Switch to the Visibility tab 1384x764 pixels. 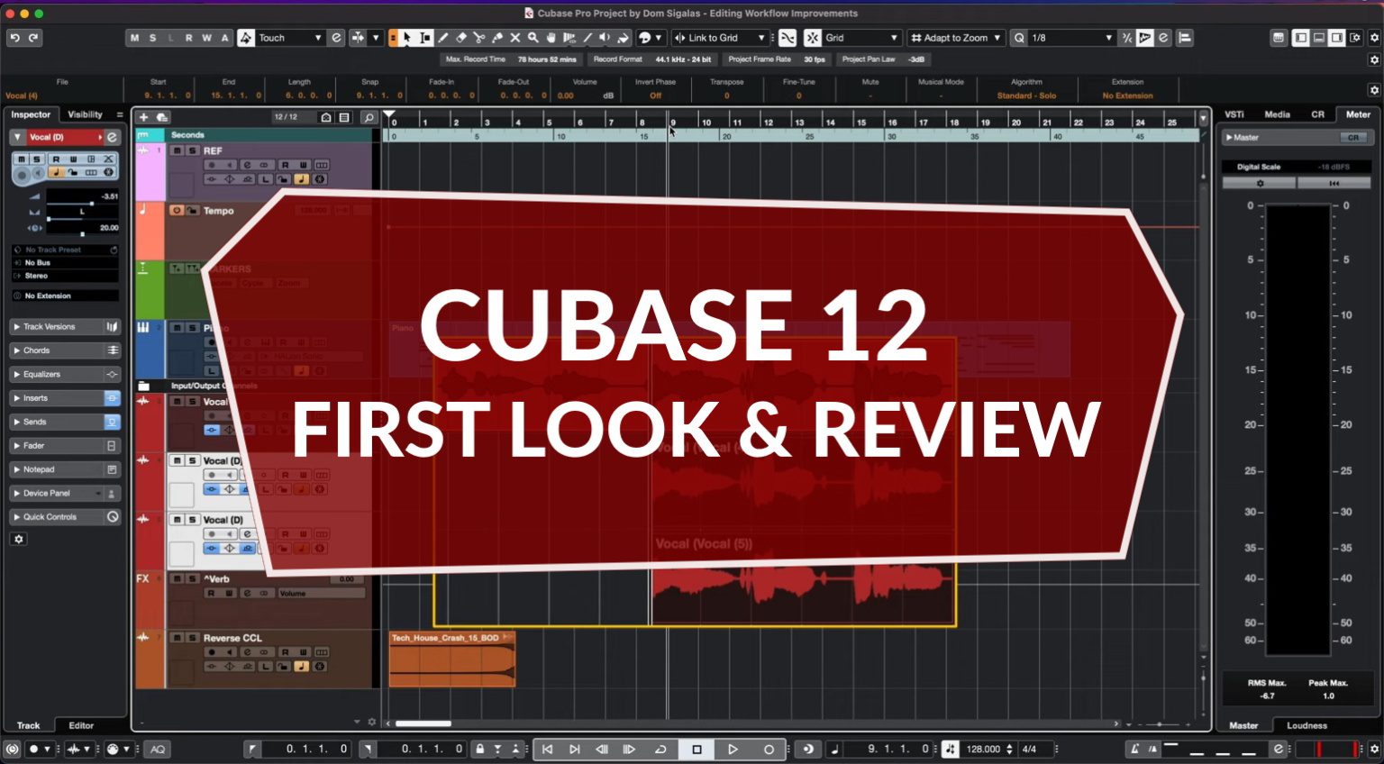pyautogui.click(x=86, y=114)
